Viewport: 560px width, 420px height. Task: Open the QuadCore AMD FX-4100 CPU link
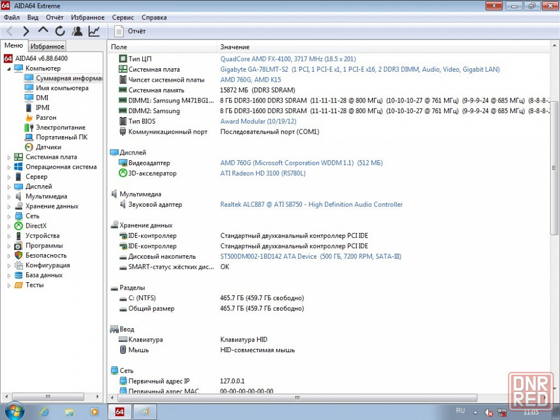click(288, 59)
